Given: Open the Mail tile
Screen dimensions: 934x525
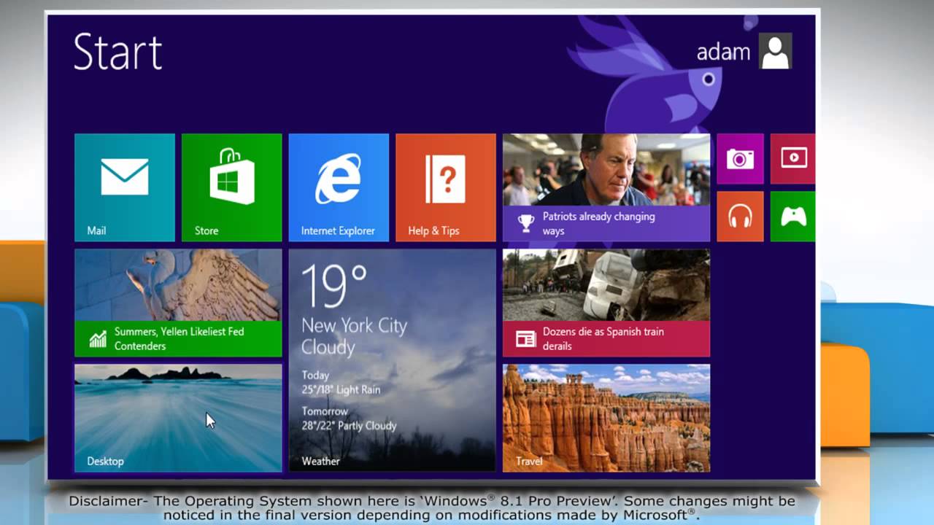Looking at the screenshot, I should 125,187.
